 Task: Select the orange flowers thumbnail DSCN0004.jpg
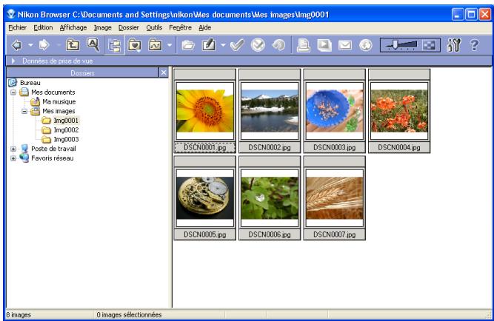(399, 111)
